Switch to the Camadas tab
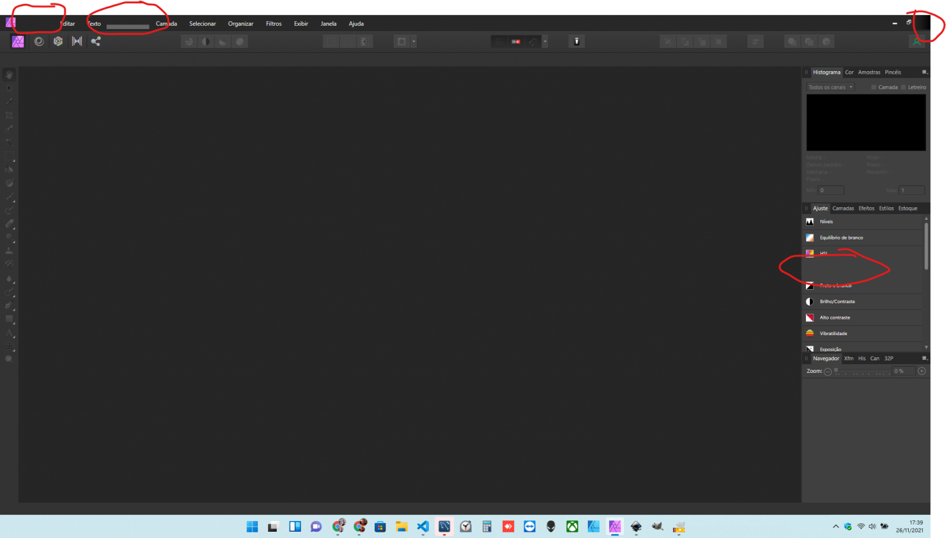946x538 pixels. click(843, 208)
